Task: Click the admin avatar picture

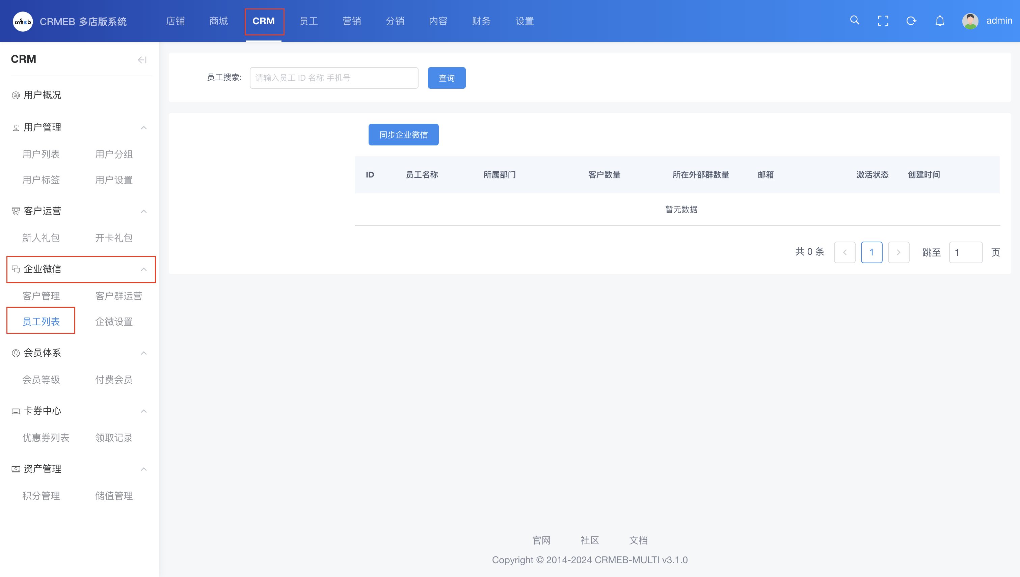Action: click(x=970, y=21)
